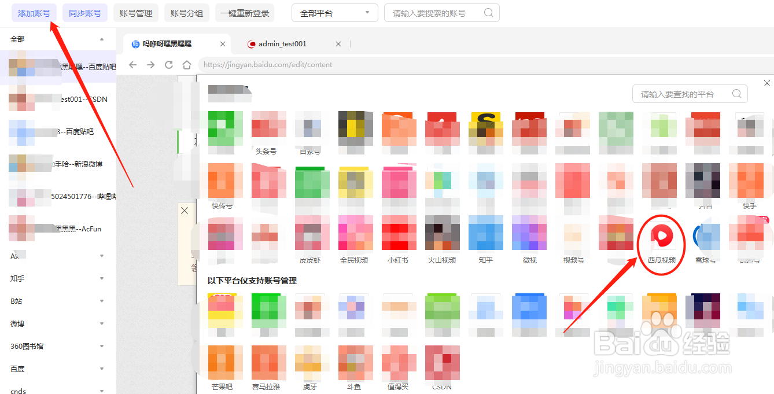Close the small panel X on left
The image size is (774, 394).
(x=185, y=211)
